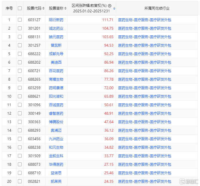
Task: Tick the checkbox for 凯莱英 row
Action: pos(20,181)
